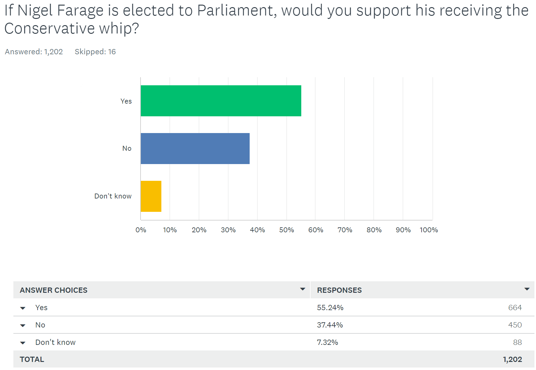Click the Skipped: 16 text
Image resolution: width=536 pixels, height=370 pixels.
click(x=95, y=52)
